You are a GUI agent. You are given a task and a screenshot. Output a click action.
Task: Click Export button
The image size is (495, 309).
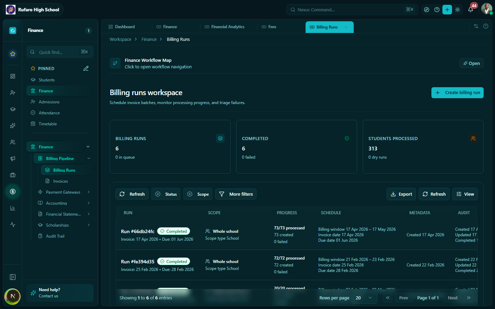[401, 194]
